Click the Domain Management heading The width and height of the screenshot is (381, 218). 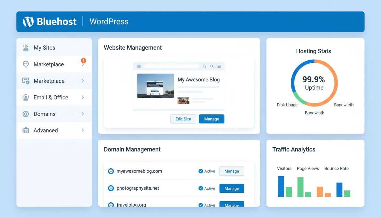[x=132, y=149]
